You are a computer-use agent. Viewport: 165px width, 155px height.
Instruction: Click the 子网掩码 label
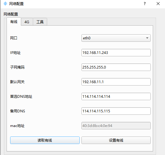click(x=17, y=67)
